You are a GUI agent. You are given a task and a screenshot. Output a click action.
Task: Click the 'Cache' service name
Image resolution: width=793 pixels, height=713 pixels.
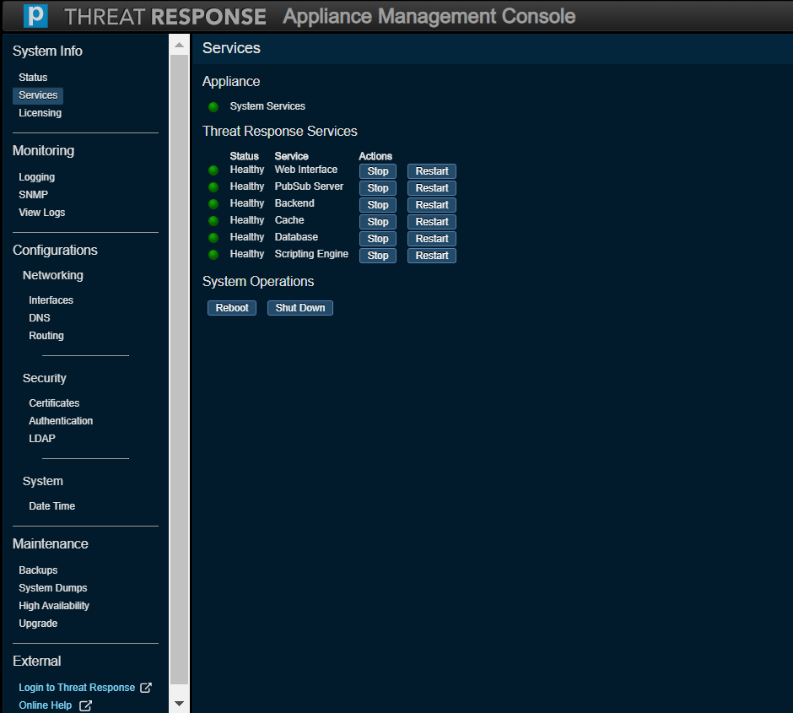pos(289,220)
